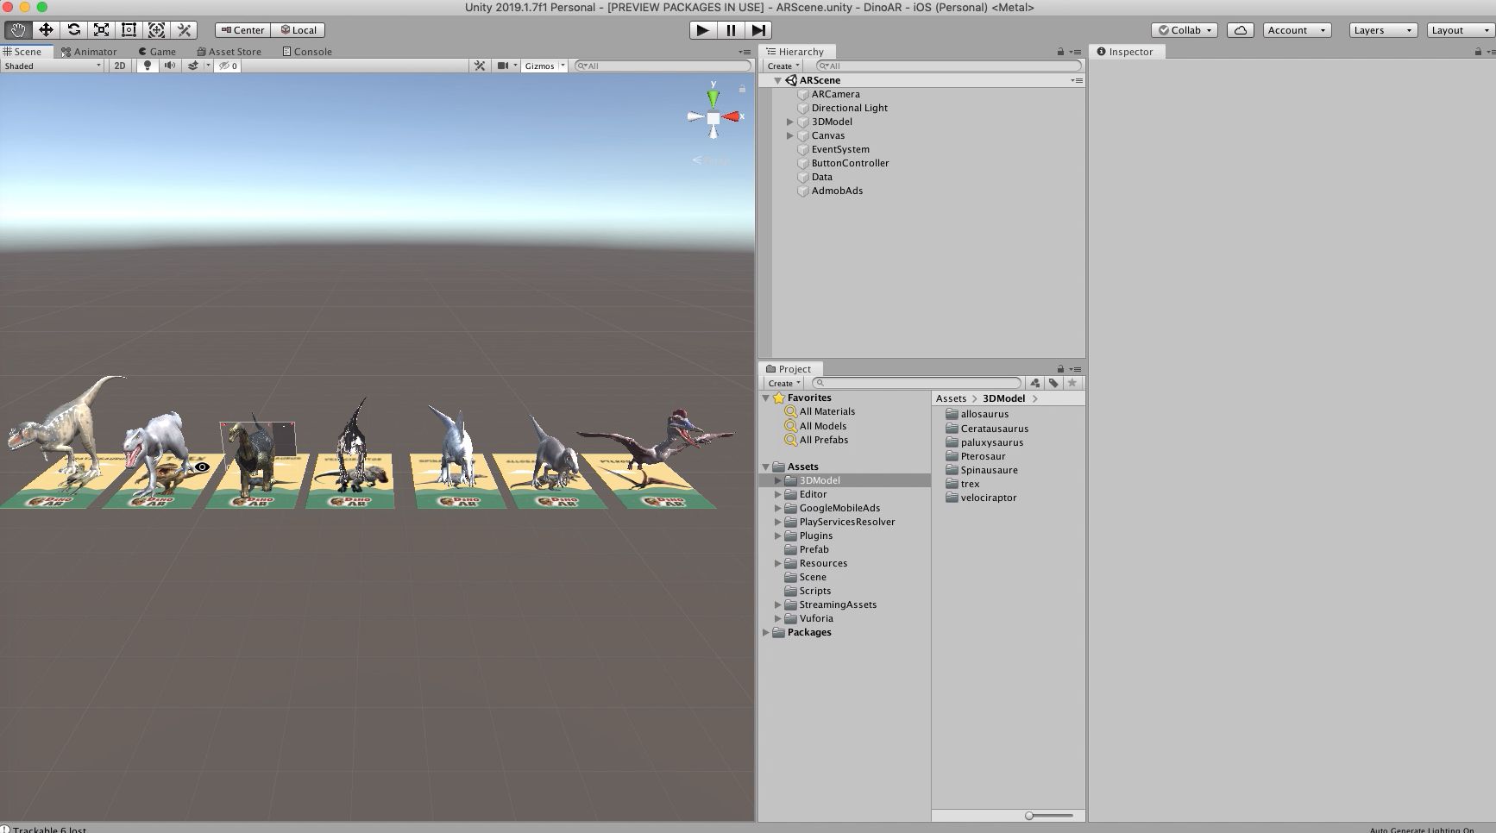Click the Collab button
The width and height of the screenshot is (1496, 833).
pyautogui.click(x=1185, y=30)
